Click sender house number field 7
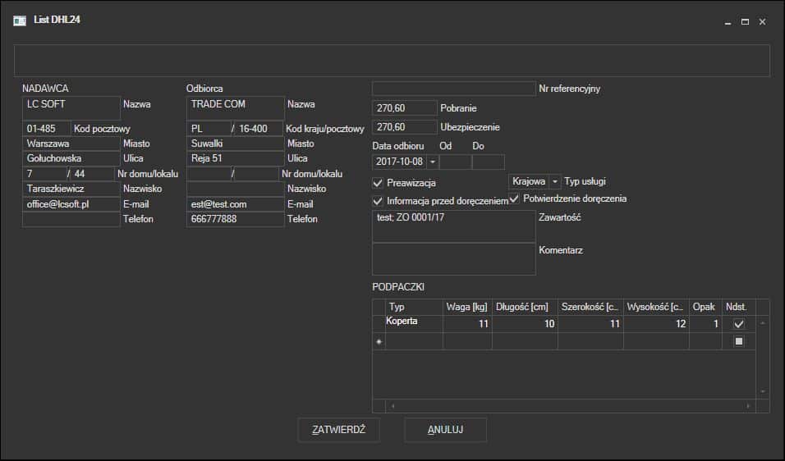The width and height of the screenshot is (785, 461). click(44, 174)
